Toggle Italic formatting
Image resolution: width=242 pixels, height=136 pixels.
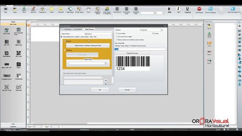pos(178,10)
